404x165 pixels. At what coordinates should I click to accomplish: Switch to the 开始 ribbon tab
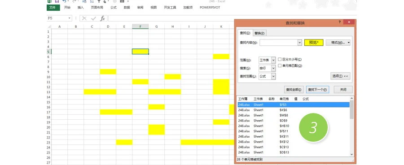67,8
